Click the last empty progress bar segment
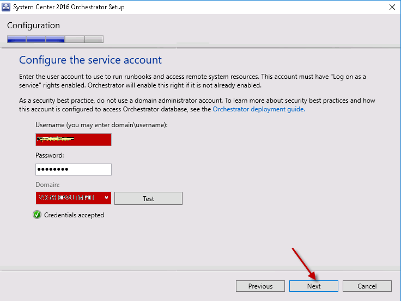 click(94, 39)
